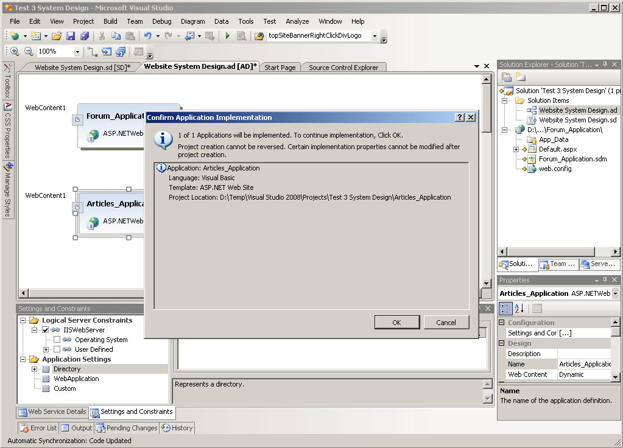Screen dimensions: 623x448
Task: Open the zoom level 100% dropdown
Action: click(x=77, y=52)
